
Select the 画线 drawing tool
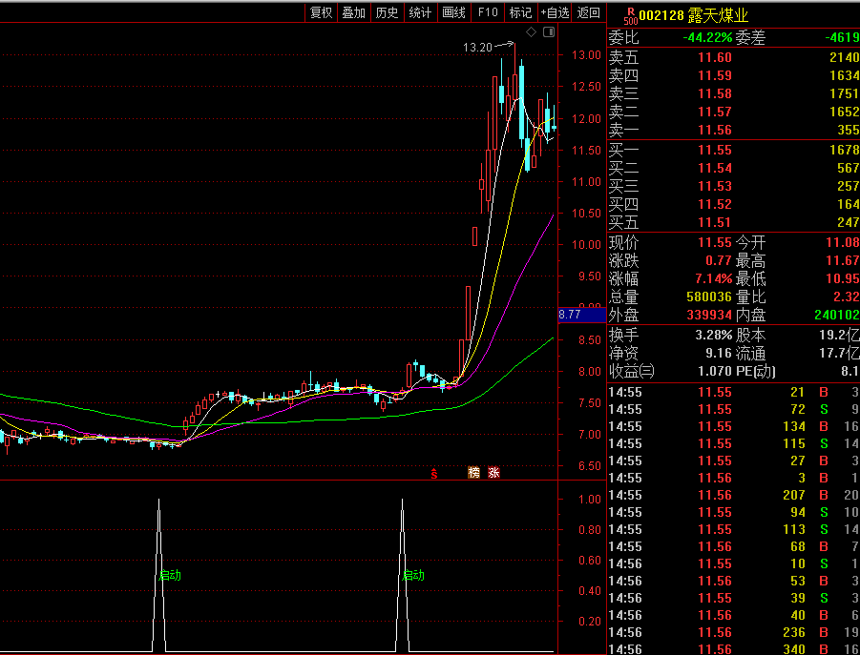(x=453, y=12)
